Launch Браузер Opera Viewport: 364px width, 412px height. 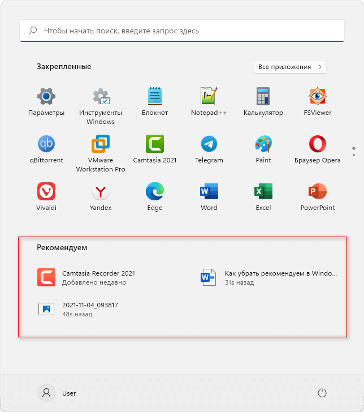(x=318, y=149)
